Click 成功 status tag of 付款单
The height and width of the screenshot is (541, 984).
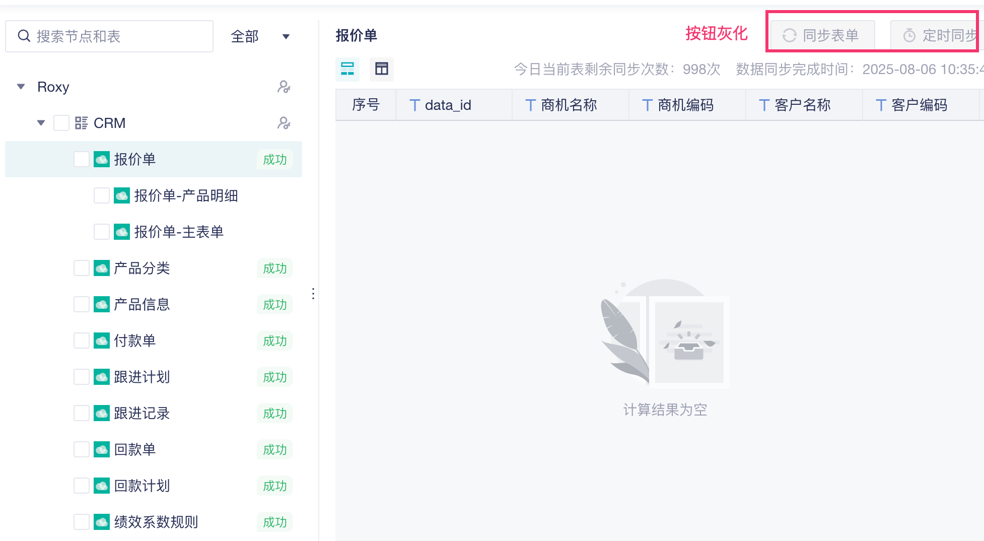pos(275,341)
